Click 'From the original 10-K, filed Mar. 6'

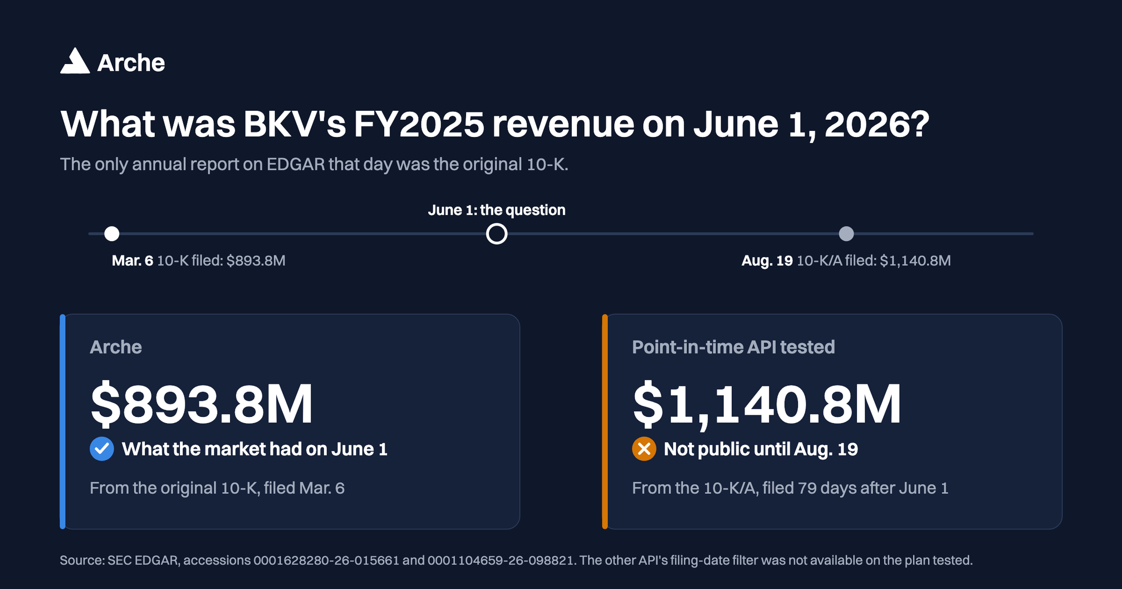point(217,488)
